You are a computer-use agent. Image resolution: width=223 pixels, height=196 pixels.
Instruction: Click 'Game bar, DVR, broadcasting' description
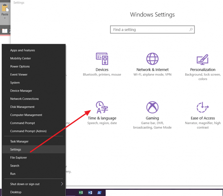[x=152, y=125]
